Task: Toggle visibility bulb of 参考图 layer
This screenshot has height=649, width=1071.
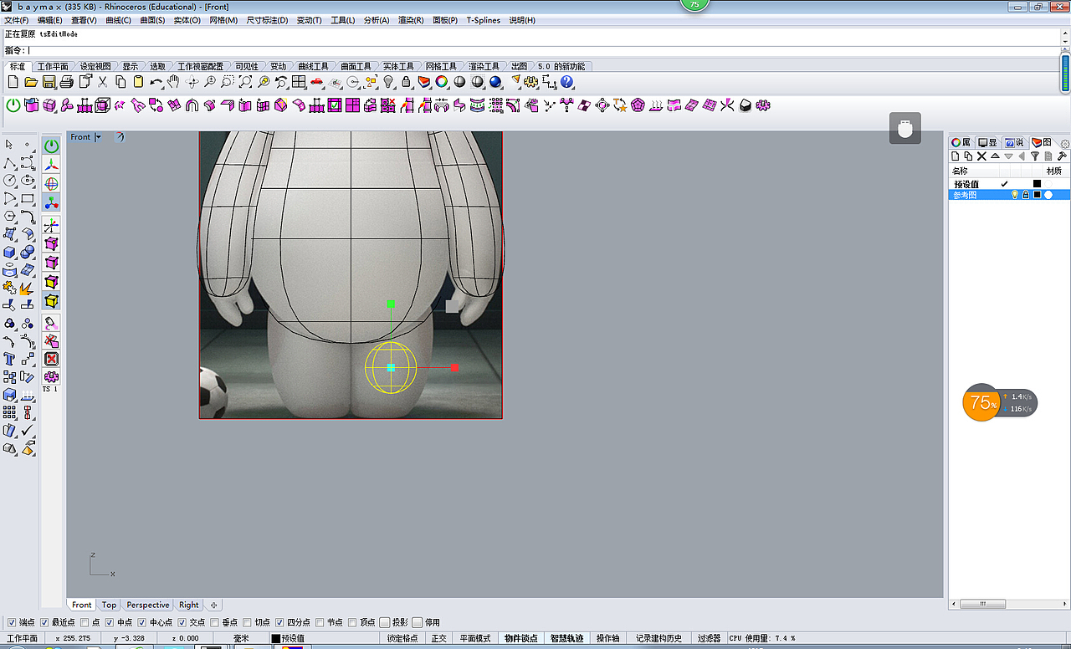Action: click(1015, 195)
